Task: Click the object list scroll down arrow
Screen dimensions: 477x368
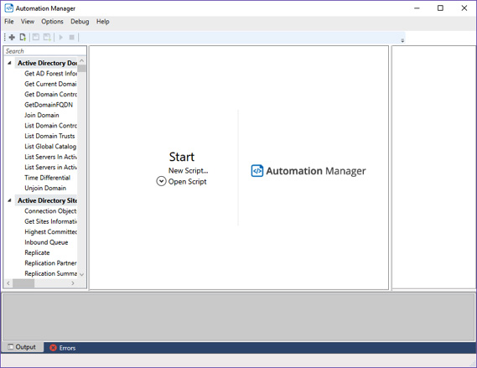Action: (x=81, y=274)
